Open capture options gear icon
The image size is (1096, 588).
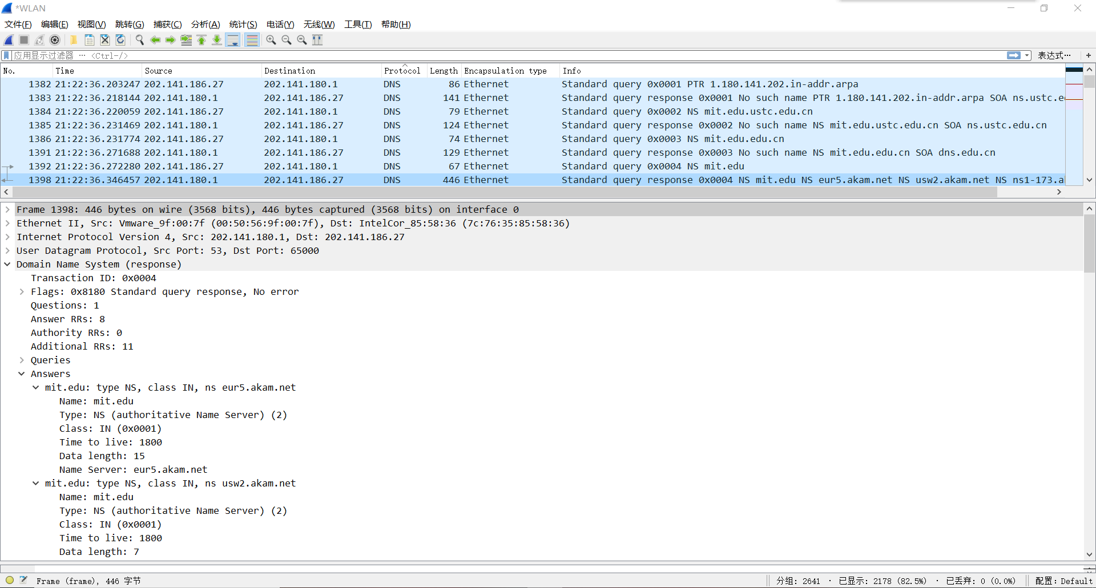pyautogui.click(x=55, y=40)
